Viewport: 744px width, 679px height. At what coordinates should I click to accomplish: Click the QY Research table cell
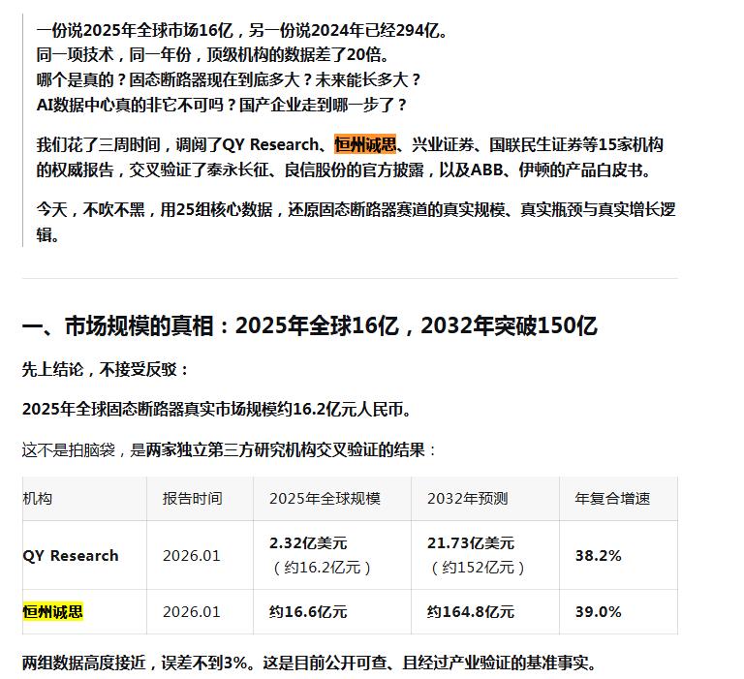pos(71,555)
